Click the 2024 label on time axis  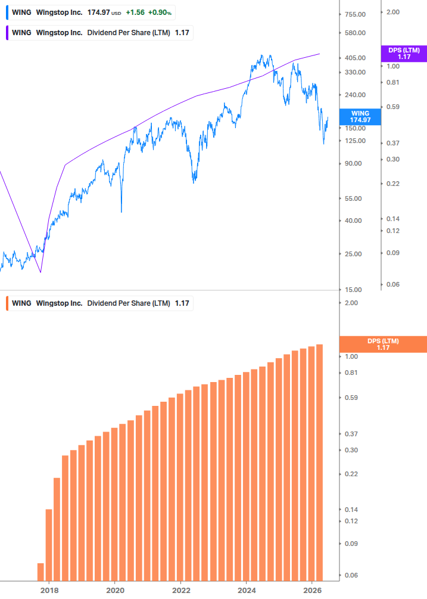point(247,591)
